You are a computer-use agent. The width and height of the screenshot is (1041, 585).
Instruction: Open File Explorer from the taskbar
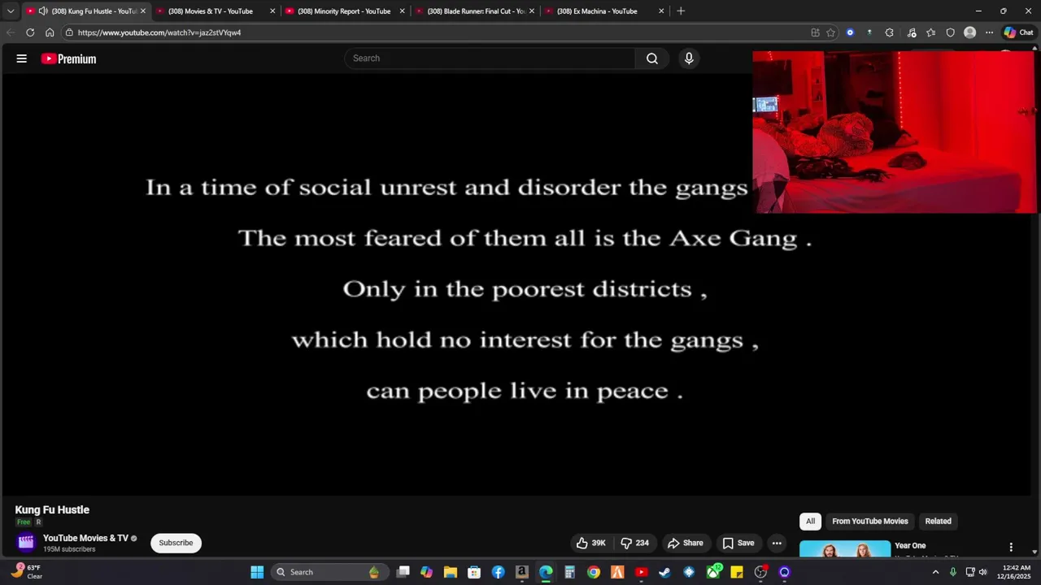450,572
